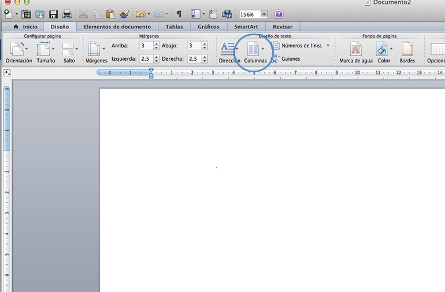Expand the Números de línea dropdown
Image resolution: width=445 pixels, height=292 pixels.
pos(328,46)
